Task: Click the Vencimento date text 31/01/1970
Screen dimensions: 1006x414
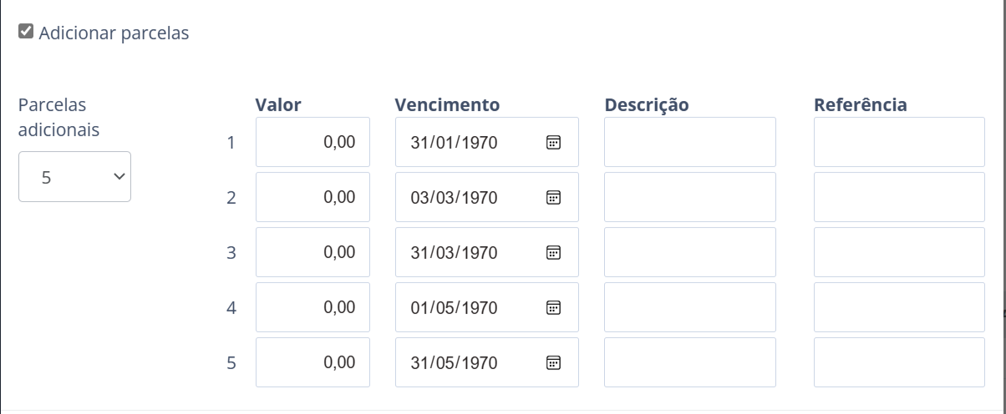Action: pos(454,143)
